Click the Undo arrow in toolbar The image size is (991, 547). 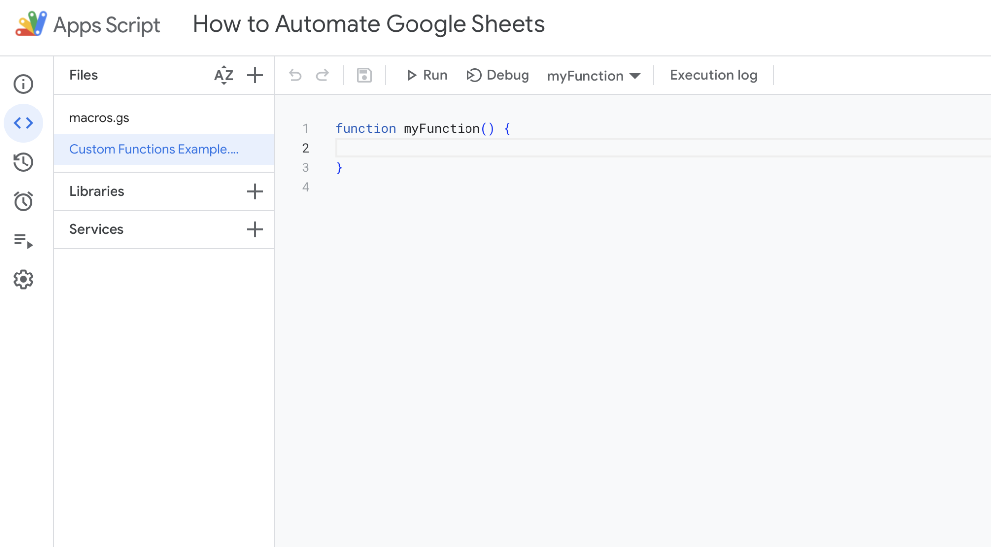tap(295, 75)
